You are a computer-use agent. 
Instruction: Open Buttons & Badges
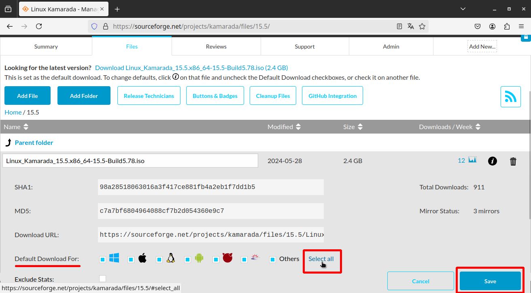pyautogui.click(x=215, y=96)
